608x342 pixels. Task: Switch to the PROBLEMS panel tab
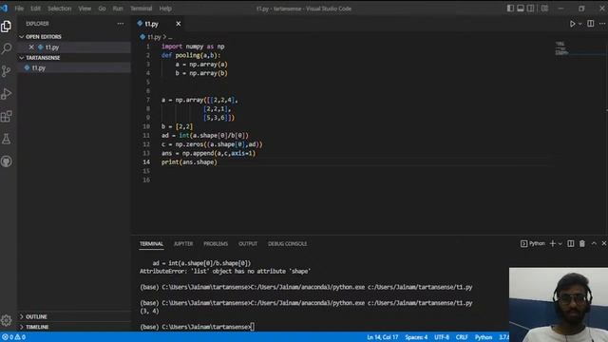216,243
